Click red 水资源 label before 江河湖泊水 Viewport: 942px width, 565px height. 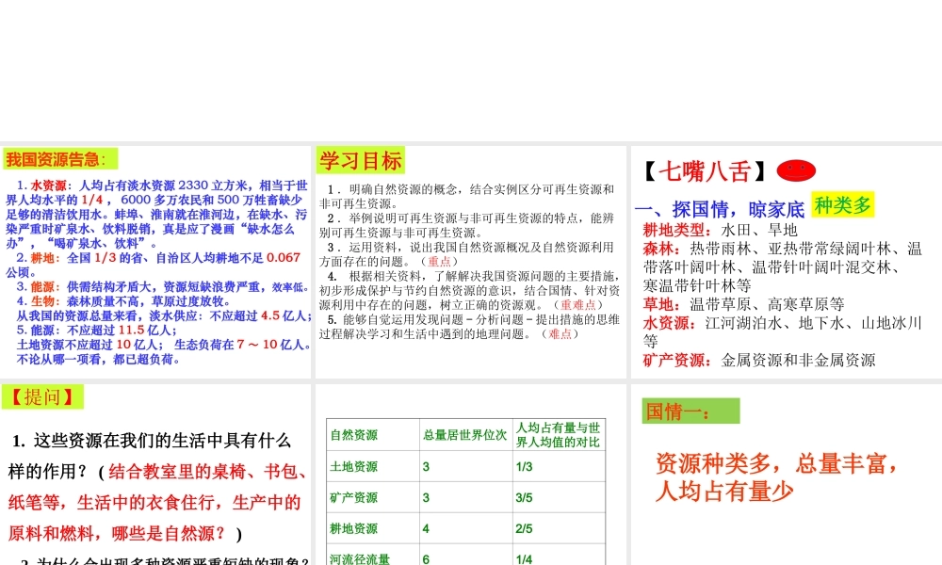[x=669, y=323]
